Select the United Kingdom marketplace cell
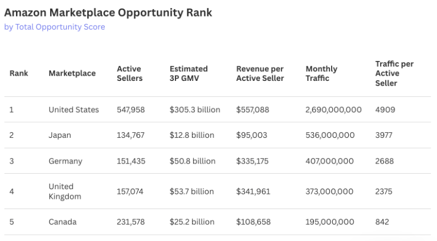437x241 pixels. 65,191
